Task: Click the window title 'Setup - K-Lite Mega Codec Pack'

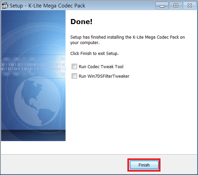Action: coord(48,6)
